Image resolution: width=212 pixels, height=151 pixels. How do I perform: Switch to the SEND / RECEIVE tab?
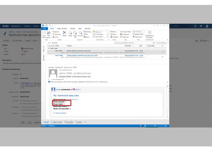click(62, 28)
